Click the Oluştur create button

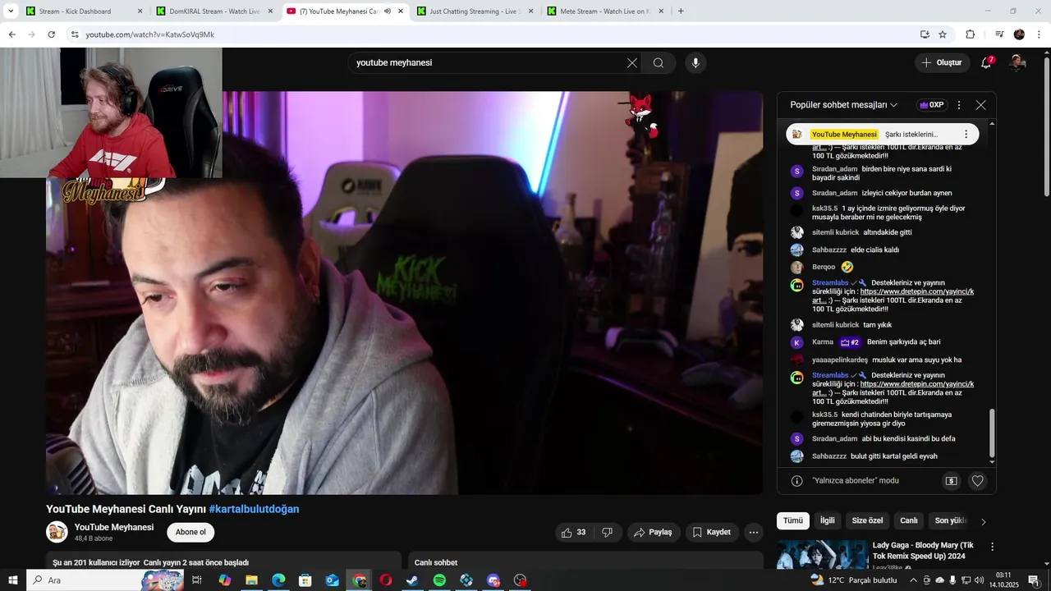click(941, 62)
